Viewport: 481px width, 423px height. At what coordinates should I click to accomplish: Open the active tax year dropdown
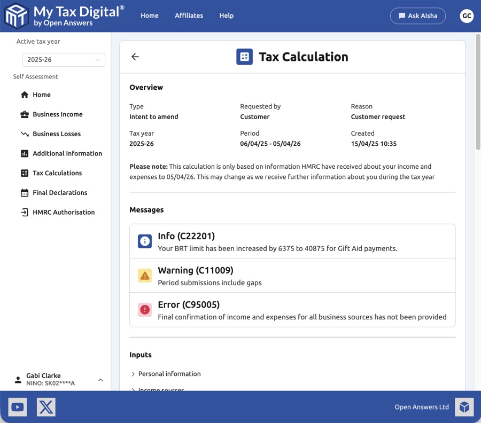(63, 59)
